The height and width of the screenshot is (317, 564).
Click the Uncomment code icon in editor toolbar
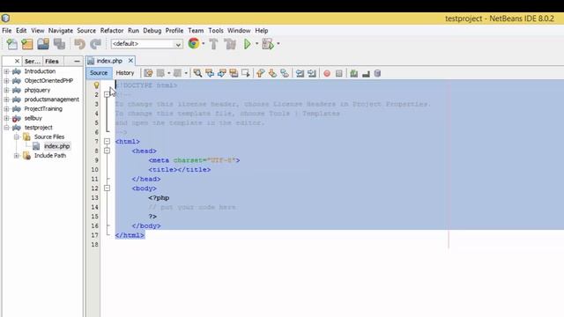click(366, 73)
